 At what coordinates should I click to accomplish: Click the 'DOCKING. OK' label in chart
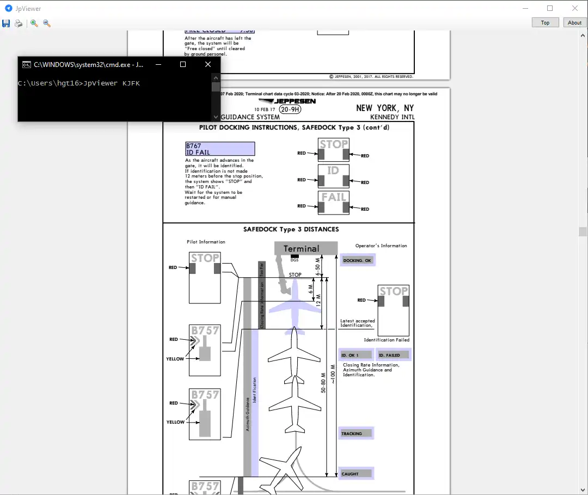point(357,260)
